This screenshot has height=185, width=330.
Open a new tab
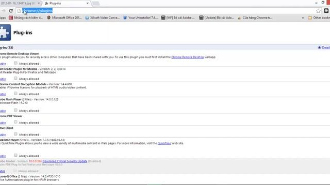coord(96,4)
